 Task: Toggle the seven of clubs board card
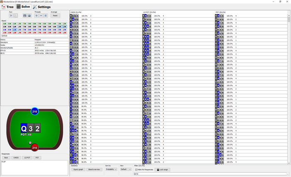point(39,24)
